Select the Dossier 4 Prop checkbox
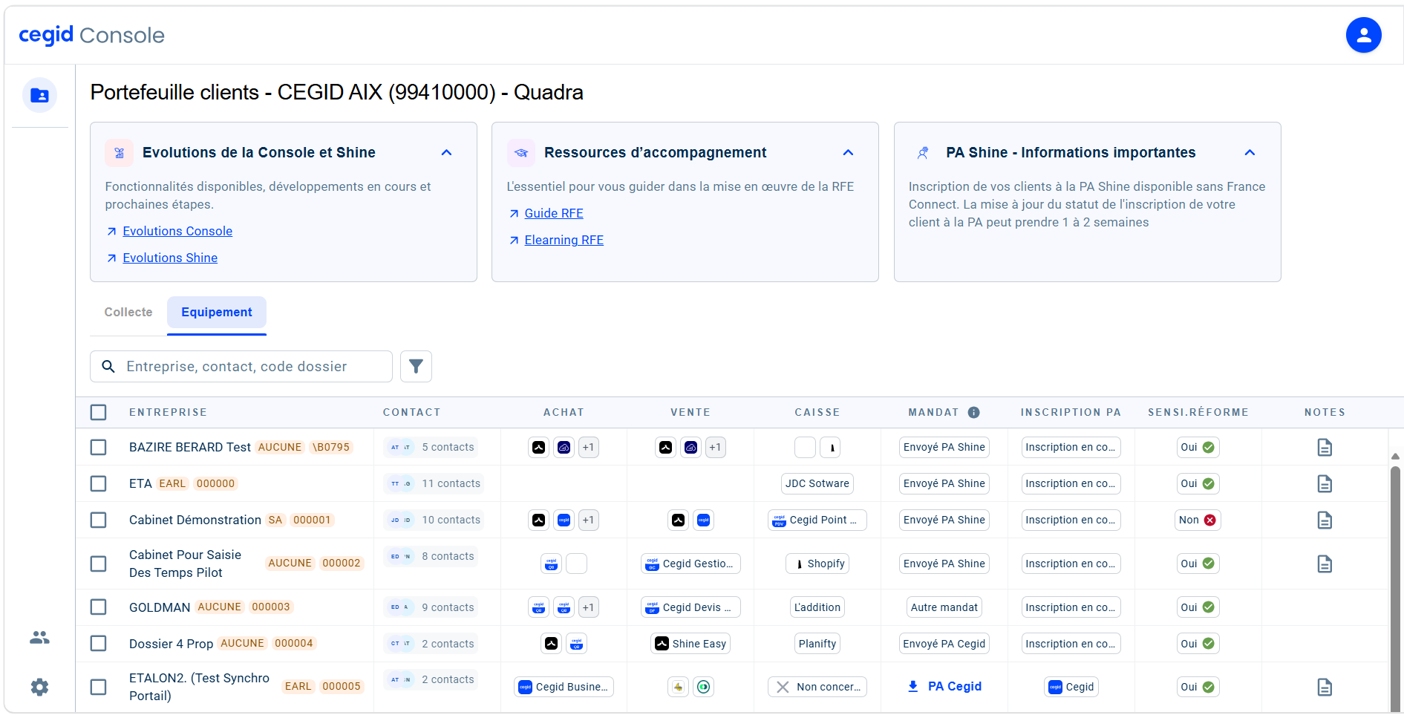 (x=98, y=644)
